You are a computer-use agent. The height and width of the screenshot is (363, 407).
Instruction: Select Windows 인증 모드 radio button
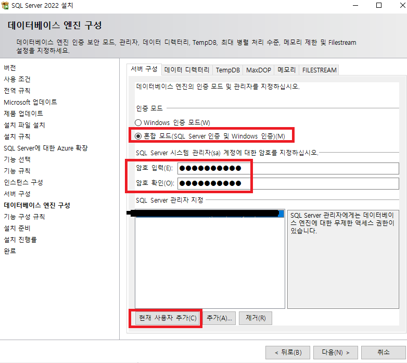coord(138,122)
